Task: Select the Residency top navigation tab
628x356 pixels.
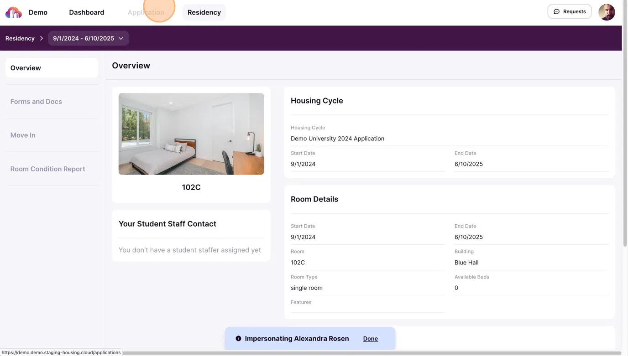Action: [204, 12]
